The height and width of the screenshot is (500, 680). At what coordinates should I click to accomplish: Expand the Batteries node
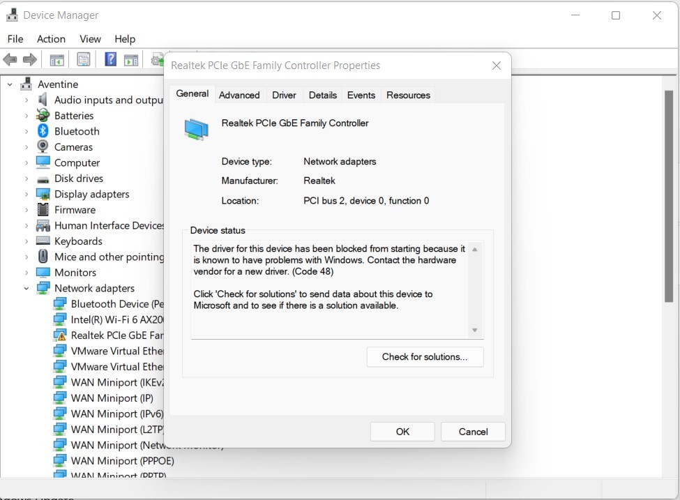pos(27,116)
